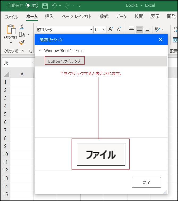Screen dimensions: 178x201
Task: Open the クリップボード dialog launcher
Action: (31, 51)
